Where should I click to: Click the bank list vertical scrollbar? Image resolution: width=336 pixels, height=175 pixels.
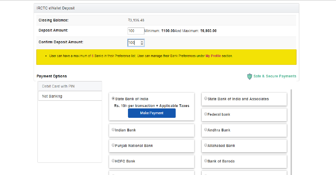coord(291,132)
